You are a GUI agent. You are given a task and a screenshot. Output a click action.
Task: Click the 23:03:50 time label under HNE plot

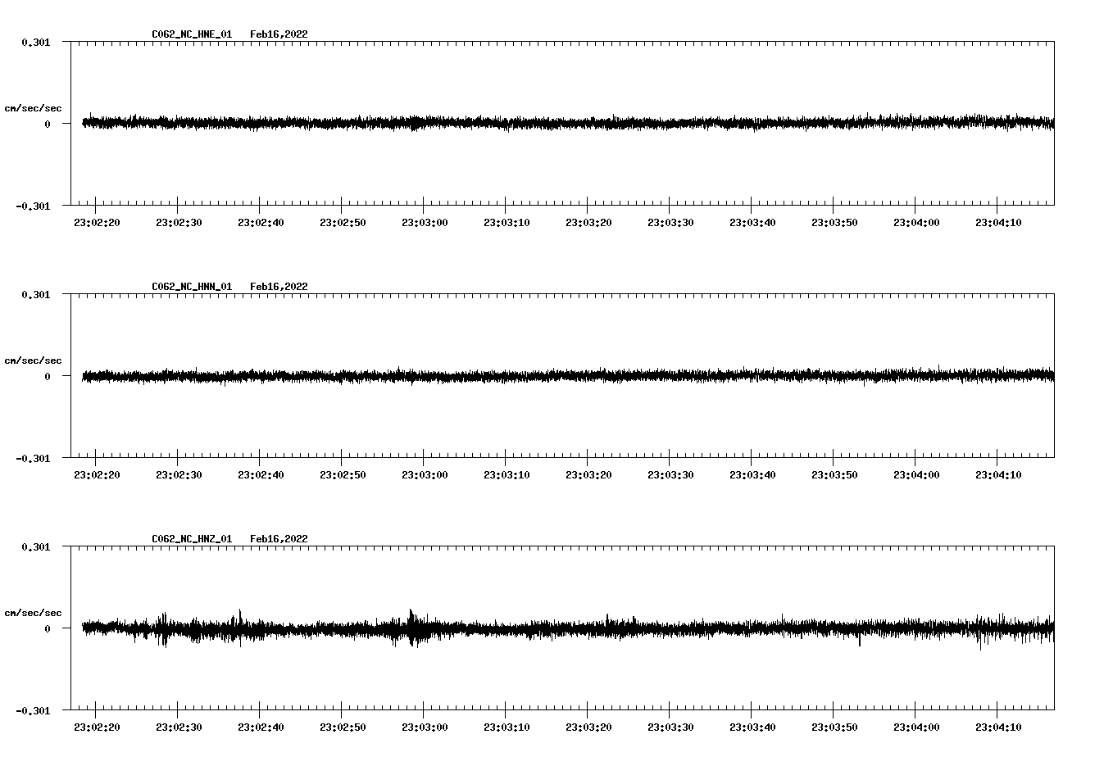click(834, 222)
